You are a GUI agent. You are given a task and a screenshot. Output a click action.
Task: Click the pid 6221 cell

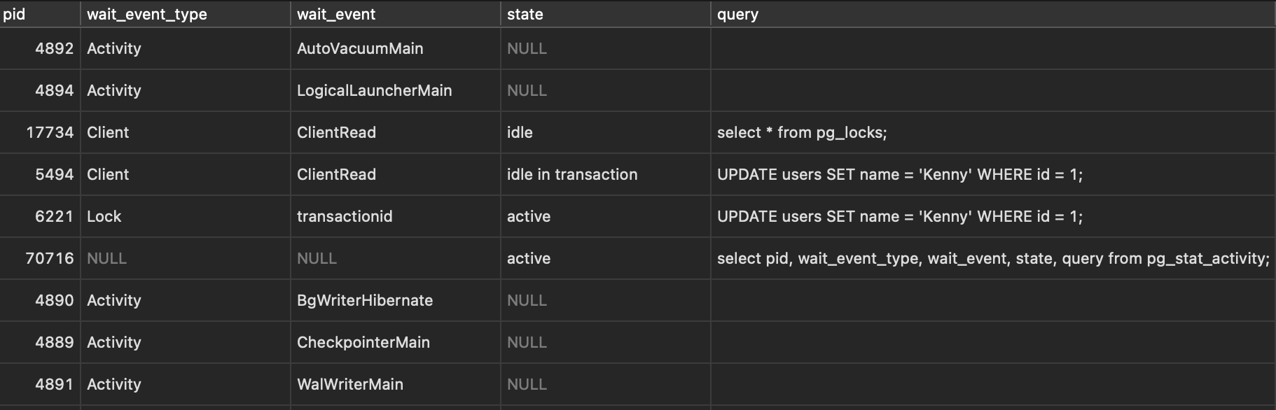click(x=54, y=216)
